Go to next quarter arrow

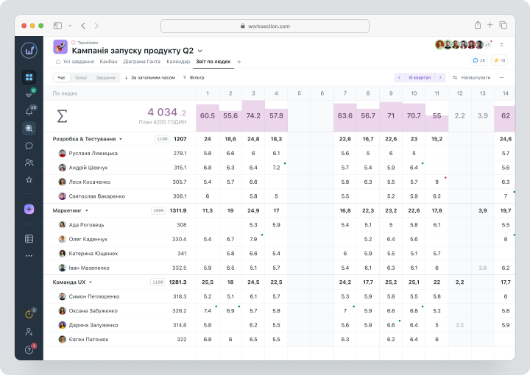click(440, 78)
